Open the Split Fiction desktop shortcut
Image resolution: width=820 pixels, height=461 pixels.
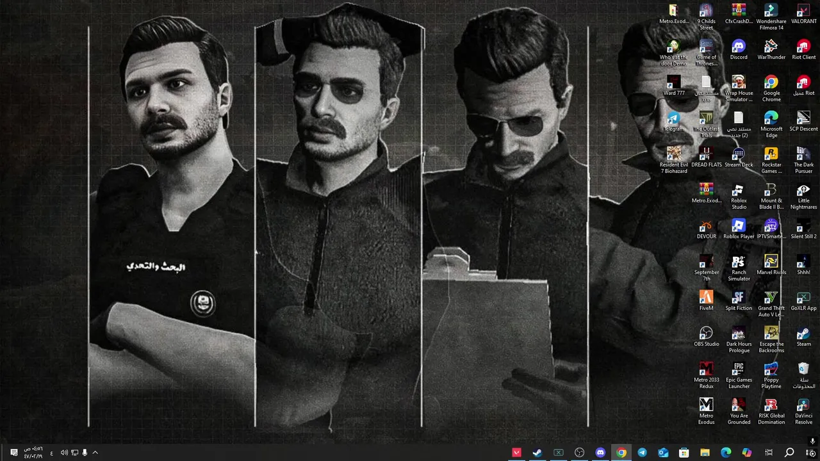pos(739,302)
